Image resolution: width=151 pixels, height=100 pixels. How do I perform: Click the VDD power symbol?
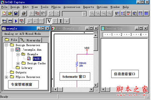point(87,50)
